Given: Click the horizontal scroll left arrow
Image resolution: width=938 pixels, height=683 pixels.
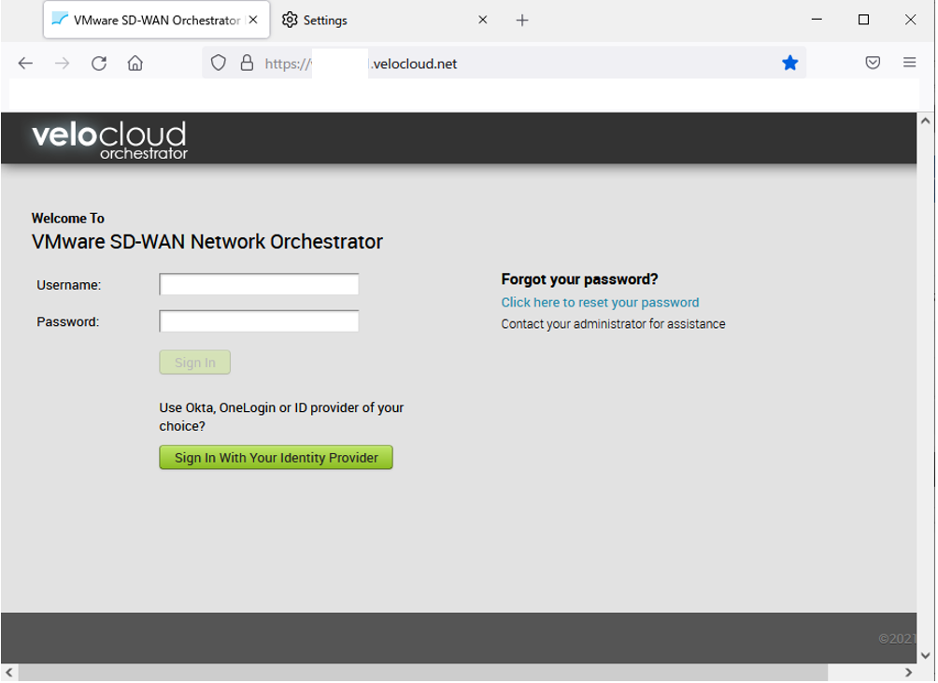Looking at the screenshot, I should click(9, 673).
